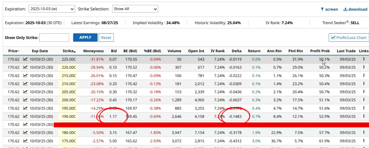The height and width of the screenshot is (148, 369).
Task: Open chart icon for 205.00C row
Action: [25, 92]
